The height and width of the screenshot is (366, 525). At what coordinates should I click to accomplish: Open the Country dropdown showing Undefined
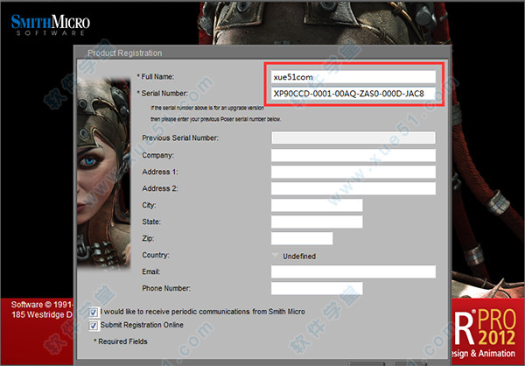(294, 256)
